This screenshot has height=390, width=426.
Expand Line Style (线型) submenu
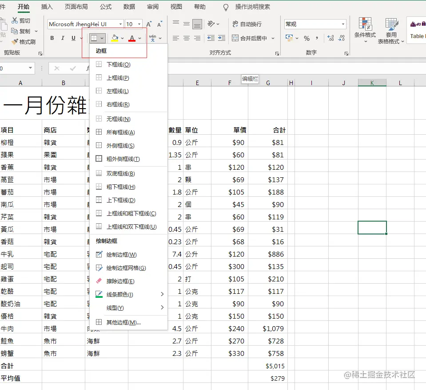128,308
